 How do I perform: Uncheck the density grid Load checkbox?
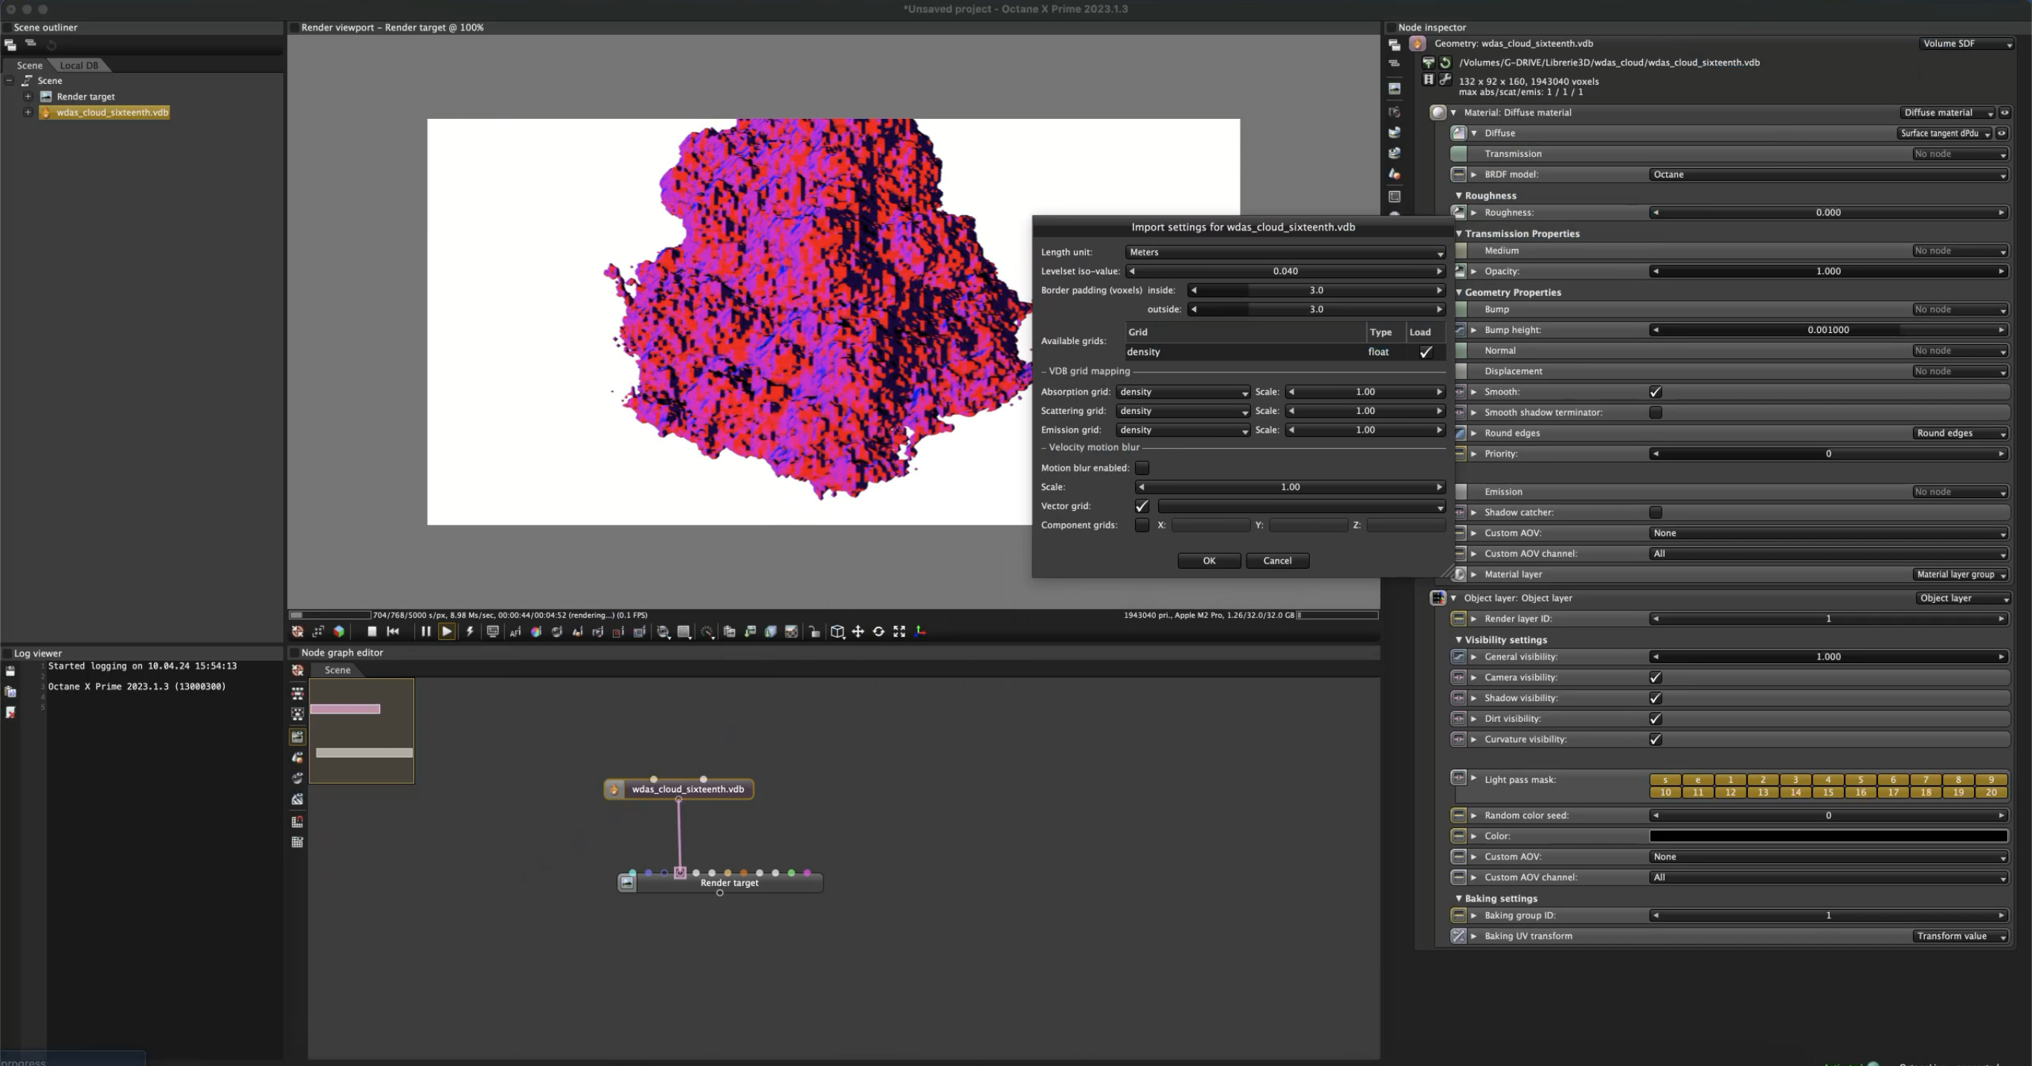1425,352
